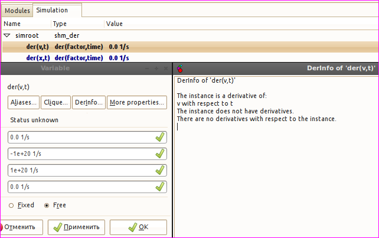The height and width of the screenshot is (238, 379).
Task: Open the Simulation tab
Action: pyautogui.click(x=51, y=10)
